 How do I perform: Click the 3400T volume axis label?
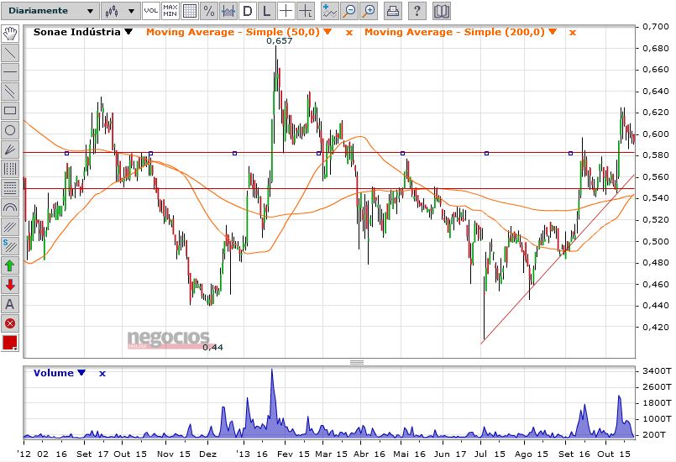coord(657,371)
